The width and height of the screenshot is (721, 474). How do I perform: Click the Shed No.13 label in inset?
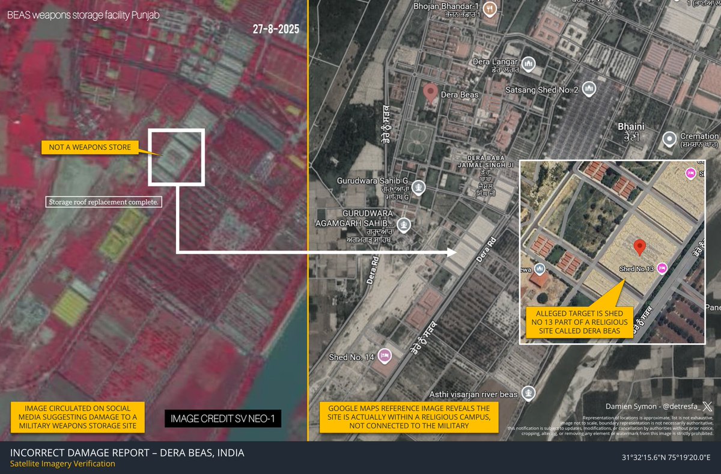[636, 269]
